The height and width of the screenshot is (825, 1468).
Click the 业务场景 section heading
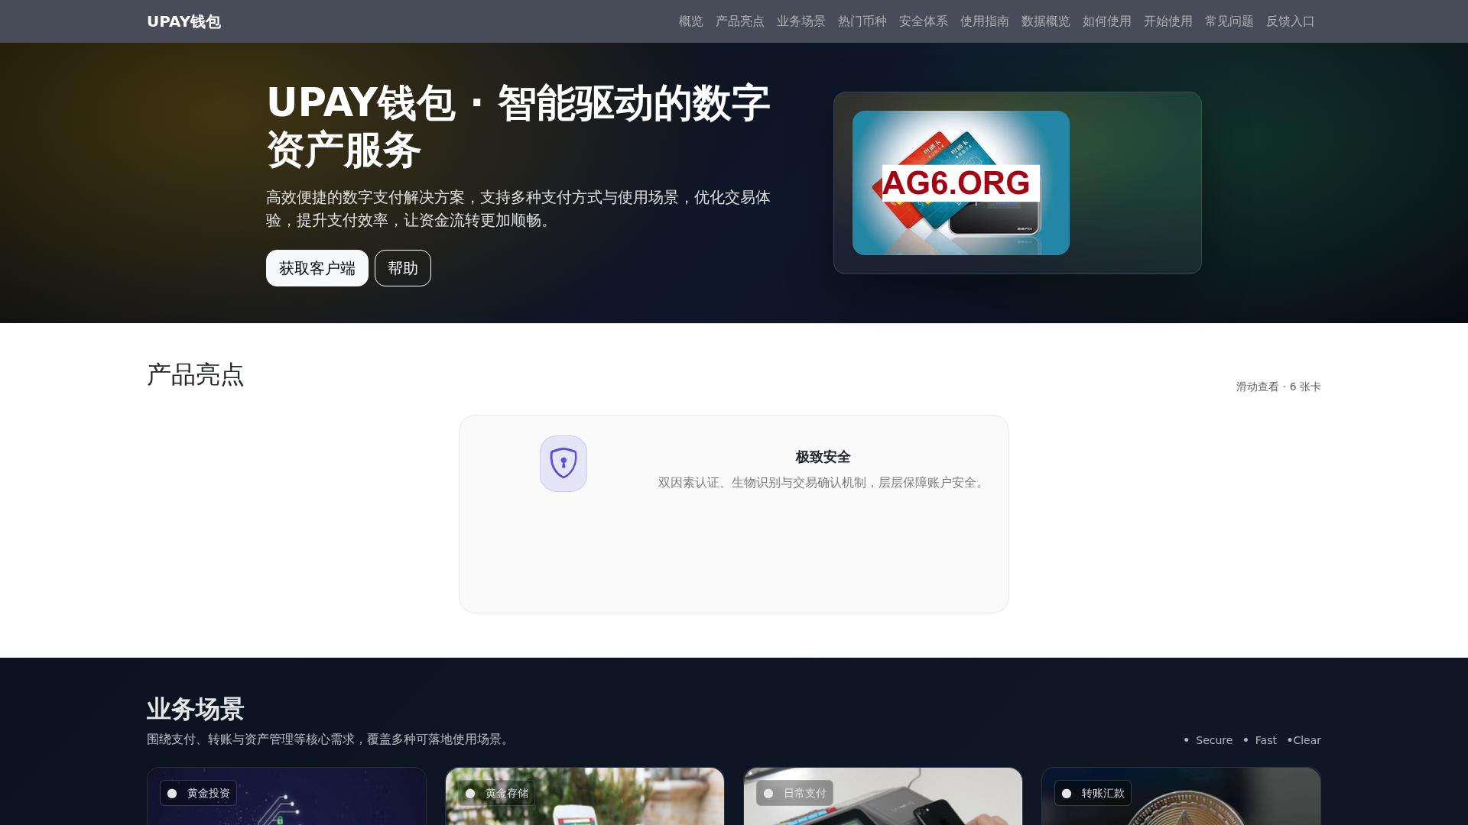pos(195,709)
